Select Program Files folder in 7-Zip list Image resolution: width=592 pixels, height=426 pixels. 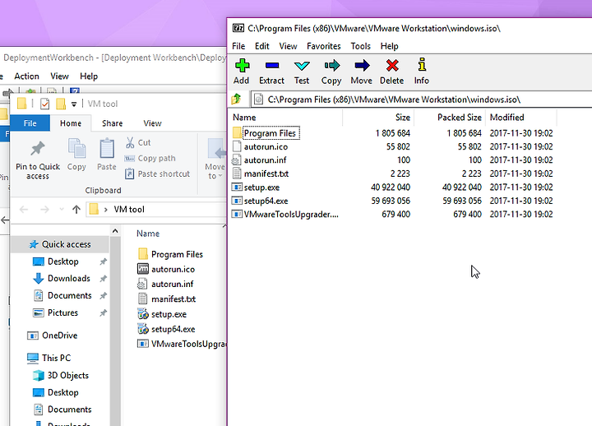(271, 133)
